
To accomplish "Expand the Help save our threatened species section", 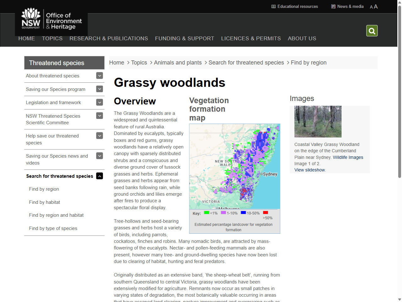I will 99,136.
